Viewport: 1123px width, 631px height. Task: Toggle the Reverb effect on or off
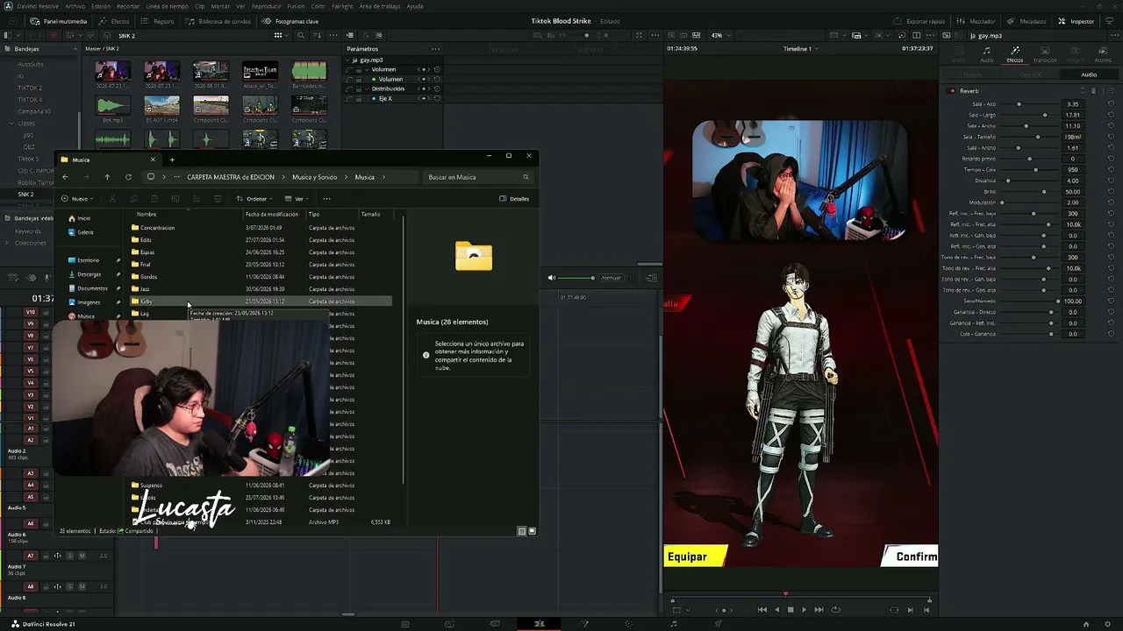coord(952,91)
